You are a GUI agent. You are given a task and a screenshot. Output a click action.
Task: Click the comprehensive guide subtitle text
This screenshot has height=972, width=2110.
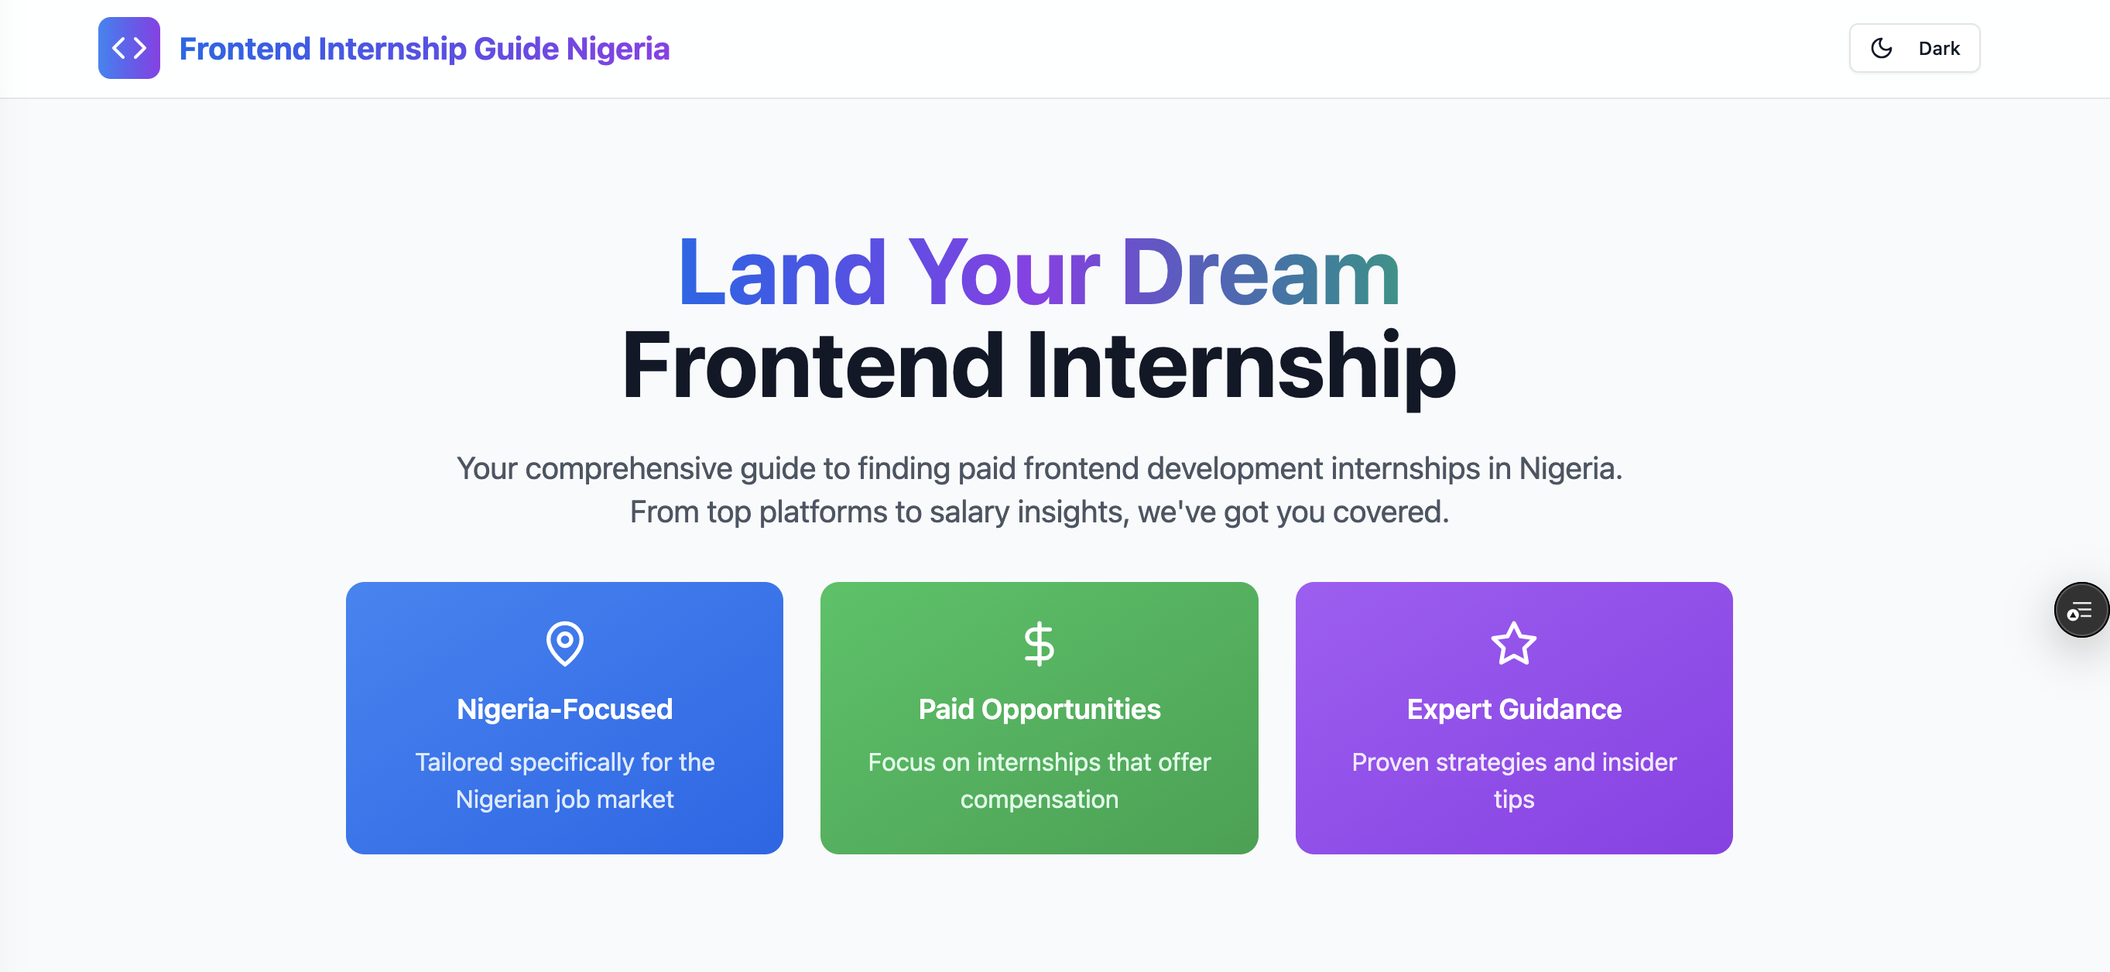[x=1039, y=490]
